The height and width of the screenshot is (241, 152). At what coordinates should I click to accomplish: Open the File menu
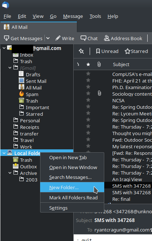[7, 16]
